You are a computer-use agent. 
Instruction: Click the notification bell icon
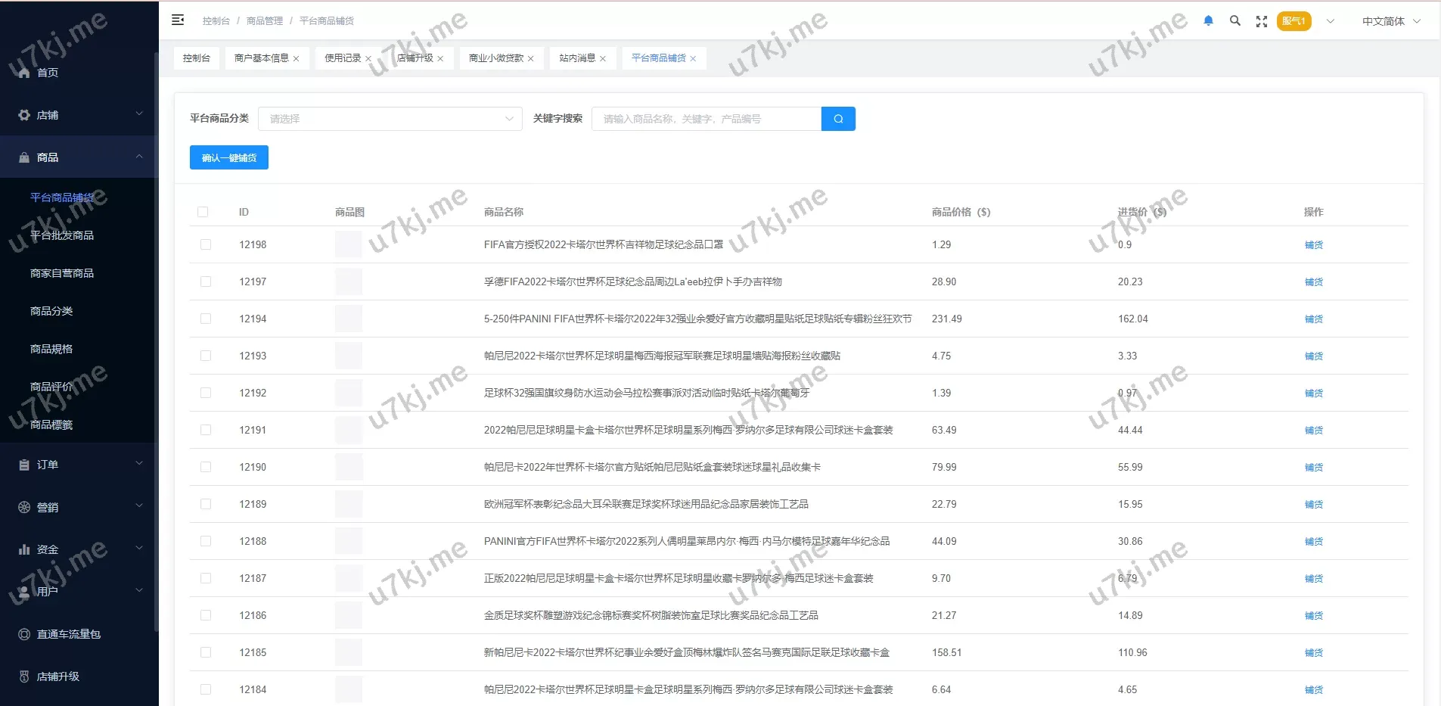pyautogui.click(x=1208, y=21)
